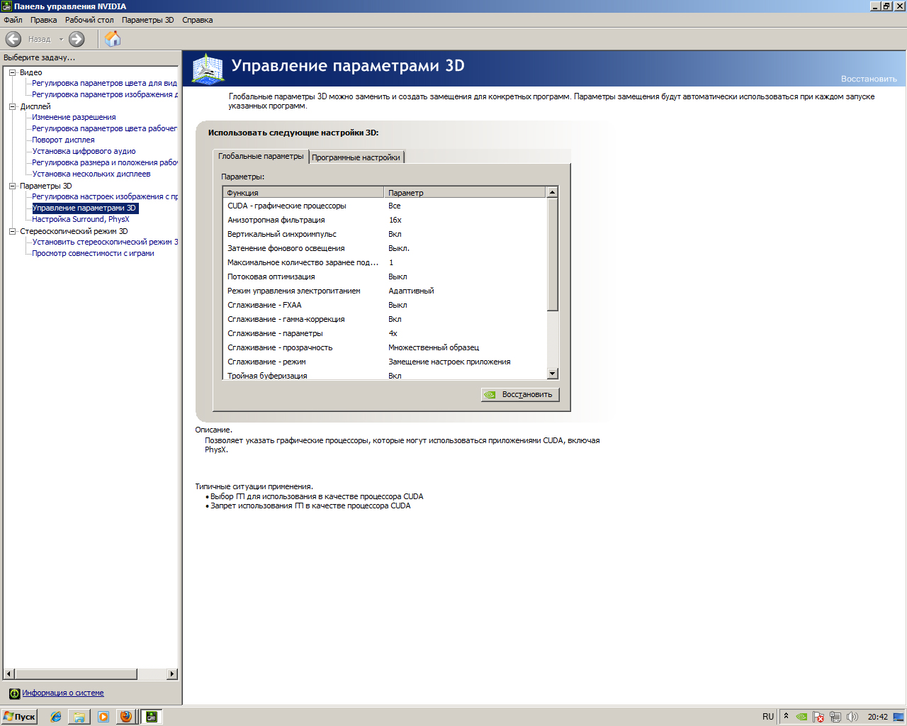Open the Рабочий стол menu

[x=89, y=20]
